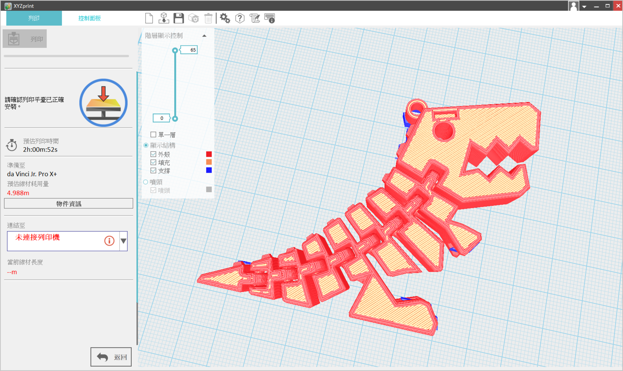Click the import model icon
The height and width of the screenshot is (371, 623).
click(164, 18)
